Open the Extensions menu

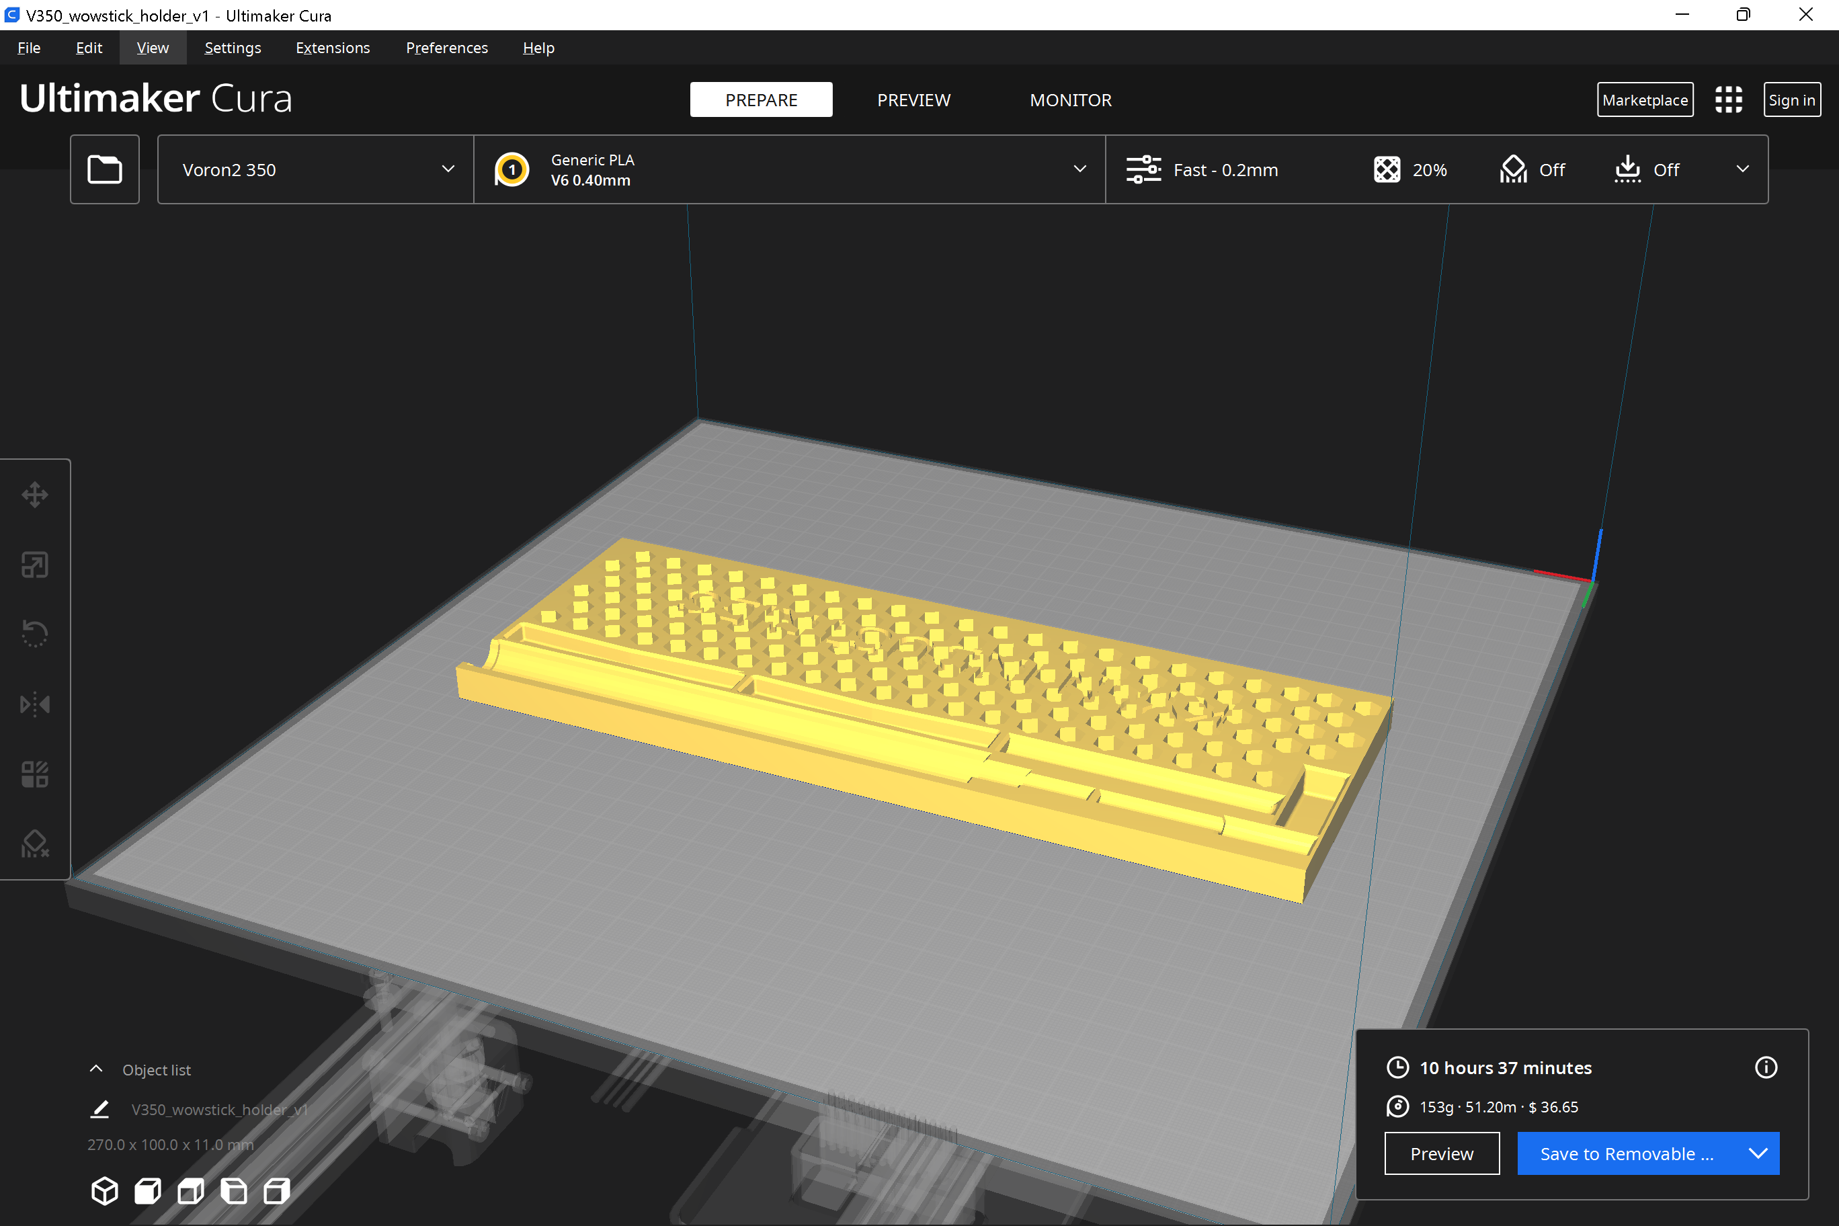pyautogui.click(x=332, y=48)
